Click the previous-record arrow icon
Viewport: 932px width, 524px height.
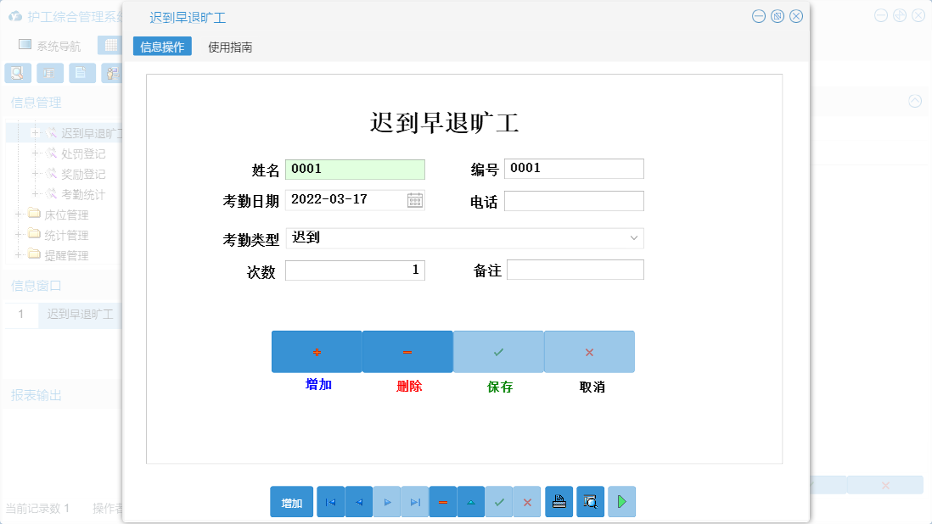(x=358, y=501)
